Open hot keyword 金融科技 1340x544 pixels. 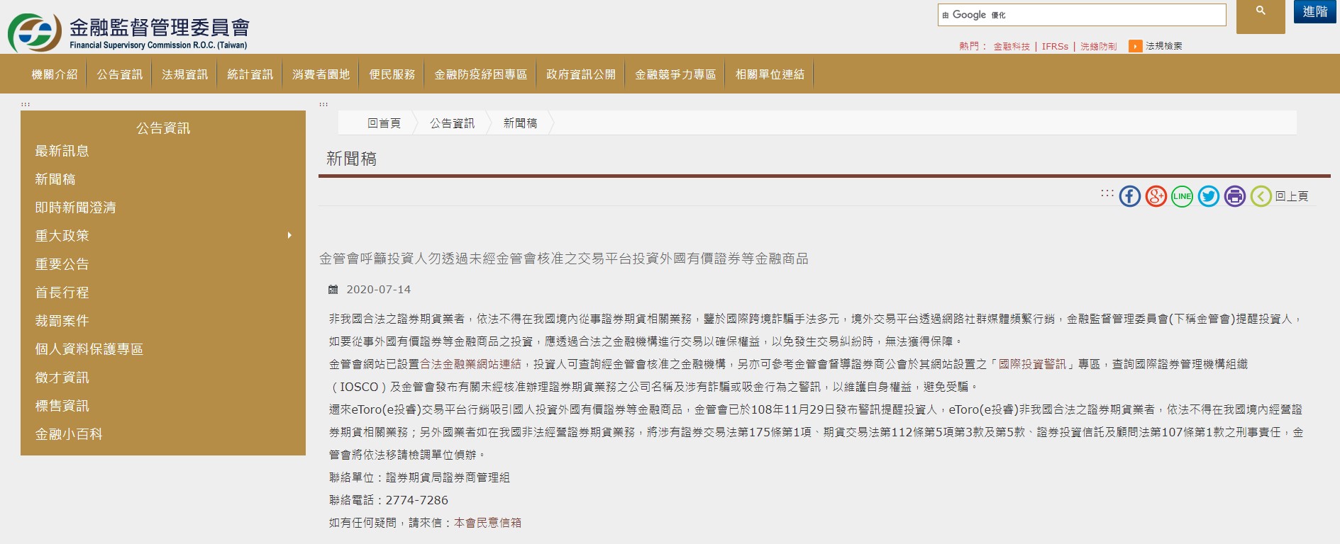coord(1012,47)
